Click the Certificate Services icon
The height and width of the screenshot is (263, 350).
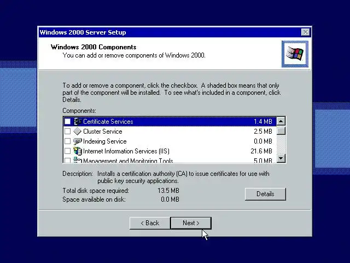(77, 122)
